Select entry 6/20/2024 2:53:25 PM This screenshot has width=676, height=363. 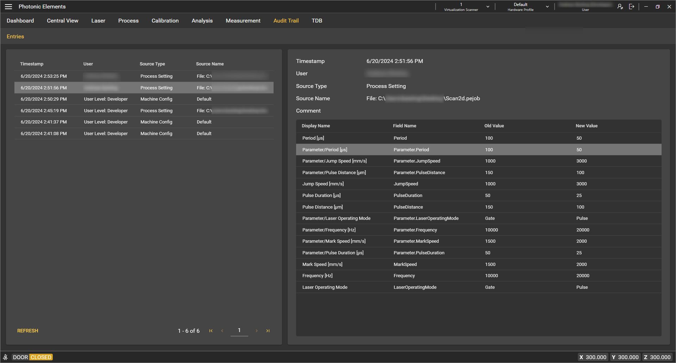point(144,76)
